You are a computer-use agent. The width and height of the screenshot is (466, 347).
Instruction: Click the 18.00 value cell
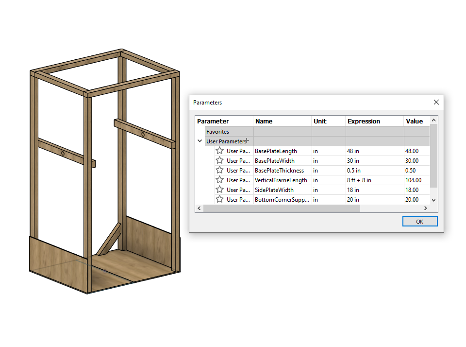click(416, 190)
